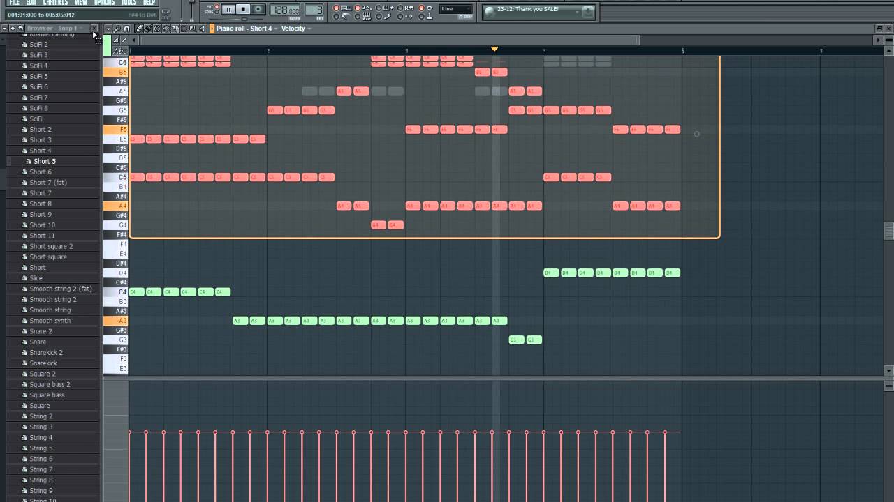
Task: Select the Snarekick 2 preset
Action: (46, 353)
